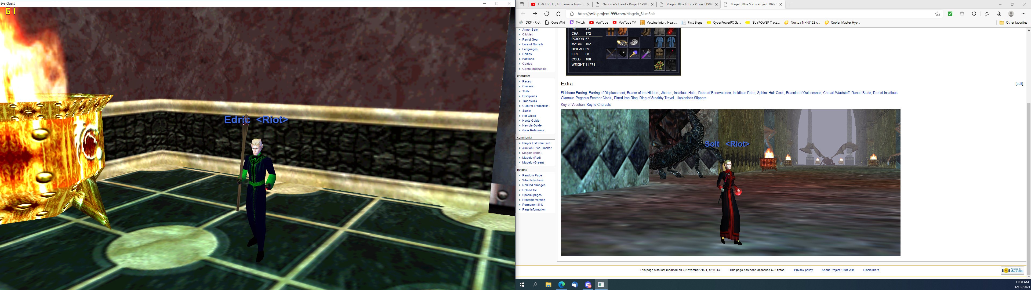Open Auction Price Tracker sidebar link

(x=536, y=148)
